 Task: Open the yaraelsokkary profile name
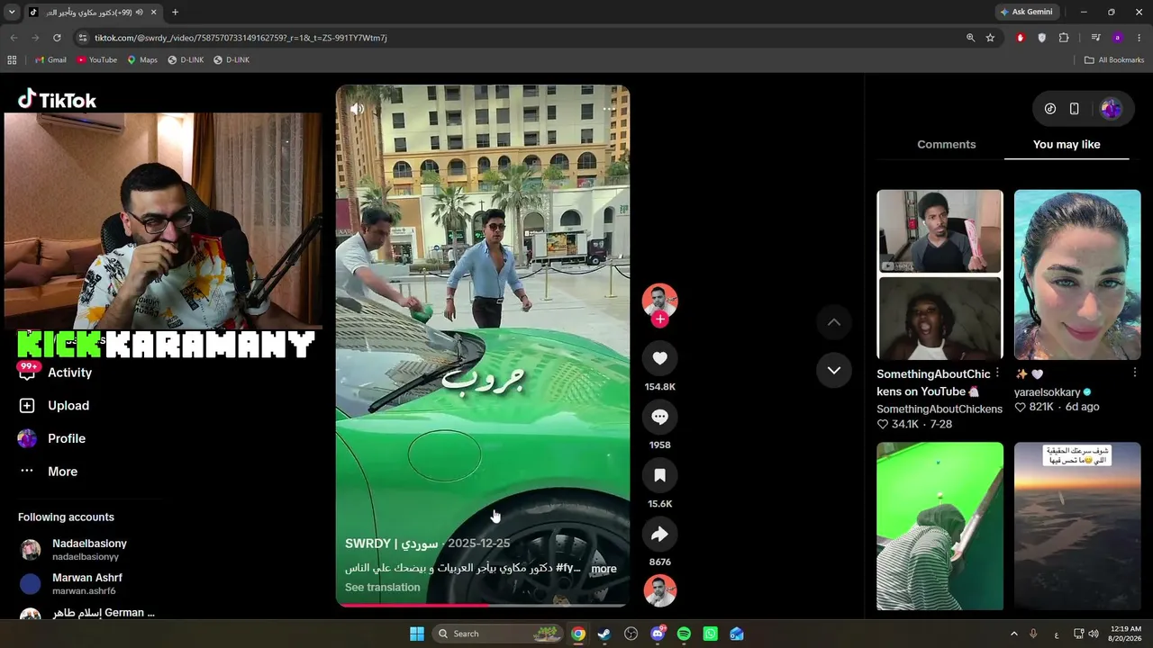pyautogui.click(x=1047, y=392)
